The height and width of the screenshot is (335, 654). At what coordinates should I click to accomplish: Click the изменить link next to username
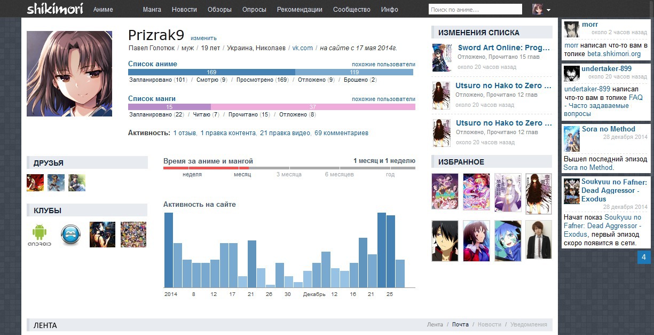203,38
